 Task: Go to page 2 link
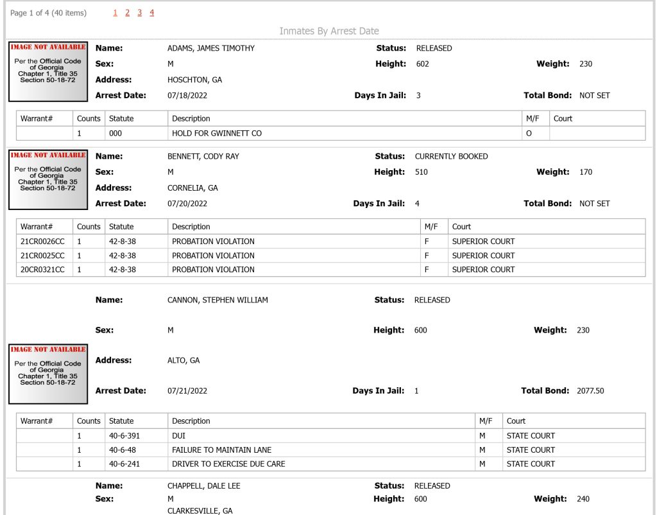click(x=128, y=13)
